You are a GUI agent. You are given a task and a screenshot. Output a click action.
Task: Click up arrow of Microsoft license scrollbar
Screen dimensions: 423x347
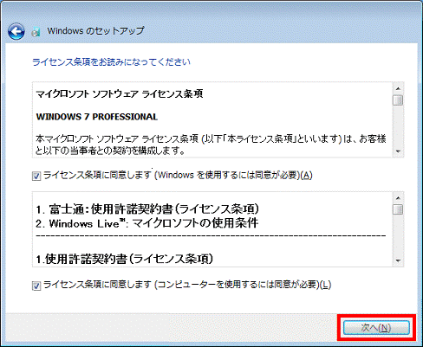[x=398, y=88]
